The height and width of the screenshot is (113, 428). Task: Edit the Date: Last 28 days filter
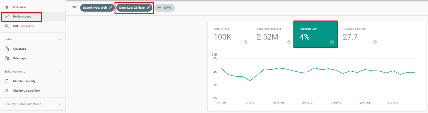click(x=134, y=8)
